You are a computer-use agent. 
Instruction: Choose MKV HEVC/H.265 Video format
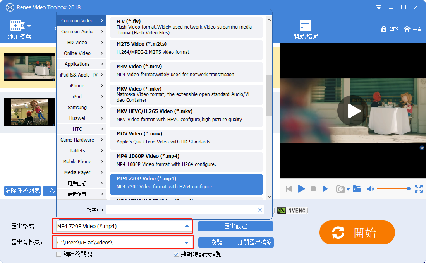tap(186, 117)
